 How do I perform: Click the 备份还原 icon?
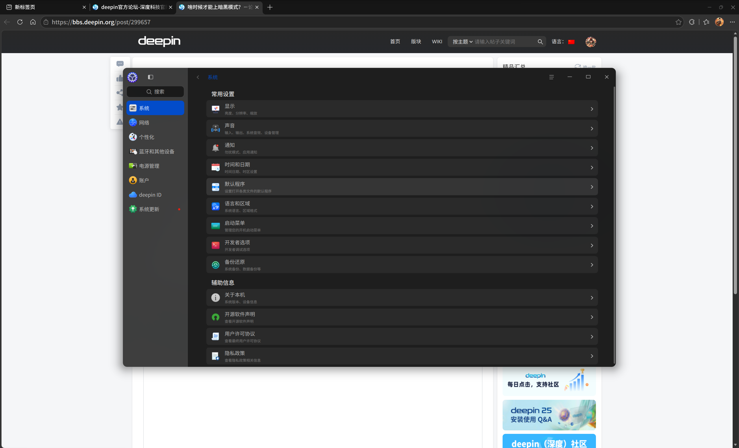(x=215, y=265)
